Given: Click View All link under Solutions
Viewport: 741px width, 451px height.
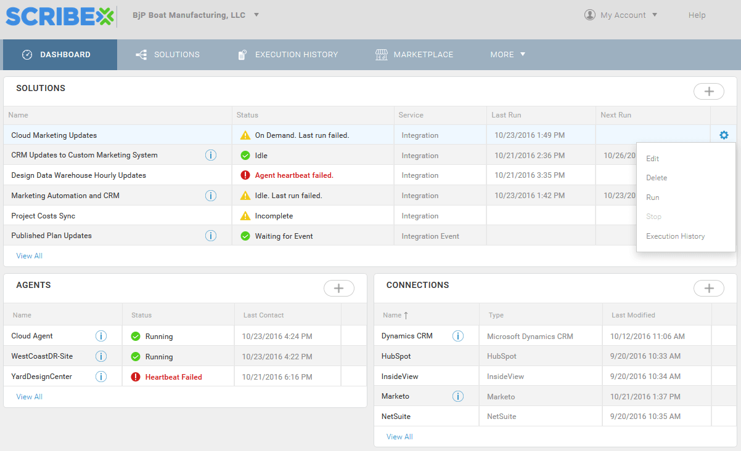Looking at the screenshot, I should 30,256.
